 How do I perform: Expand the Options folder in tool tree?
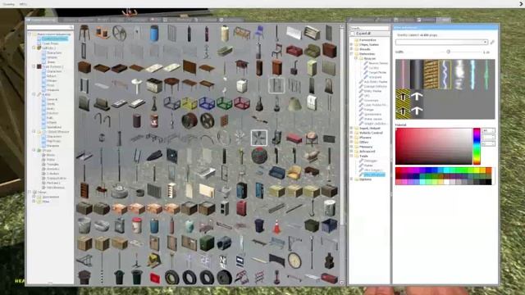352,179
